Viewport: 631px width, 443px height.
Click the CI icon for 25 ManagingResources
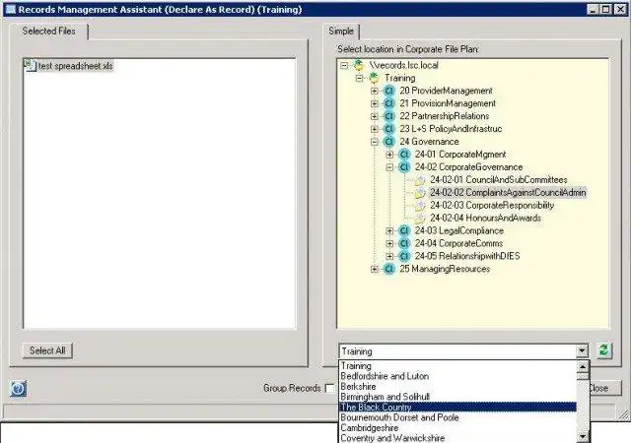(x=389, y=269)
